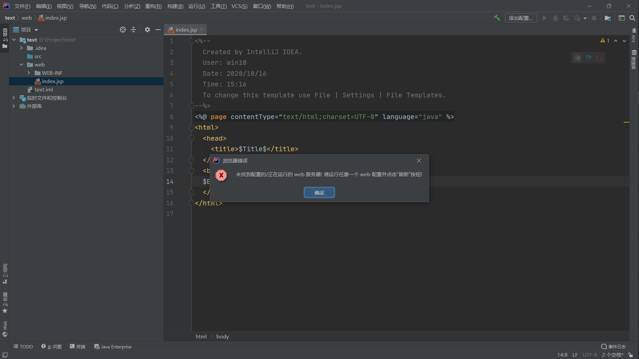The height and width of the screenshot is (359, 639).
Task: Click LF line separator in status bar
Action: 575,355
